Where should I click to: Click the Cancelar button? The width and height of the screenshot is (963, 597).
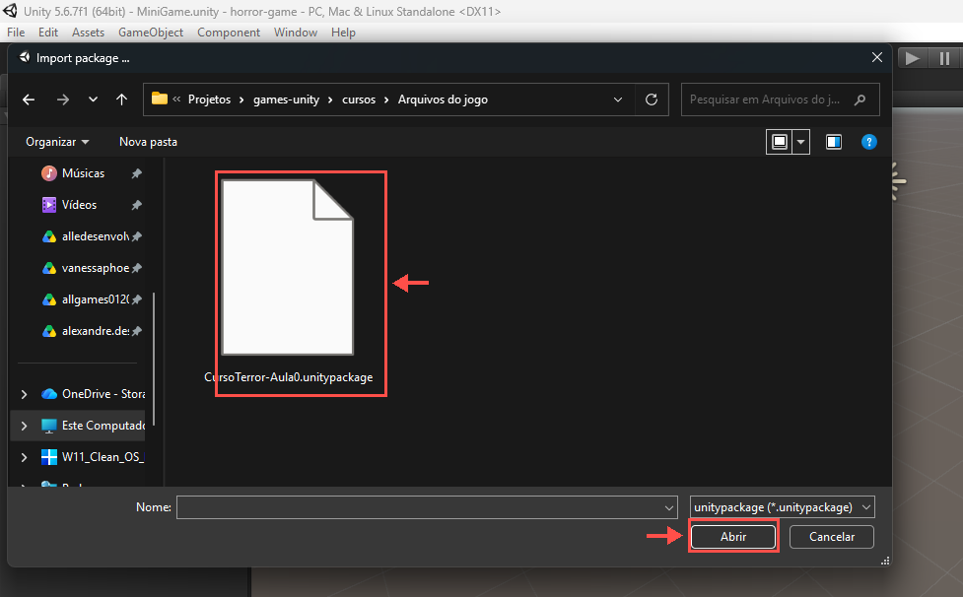[x=832, y=537]
